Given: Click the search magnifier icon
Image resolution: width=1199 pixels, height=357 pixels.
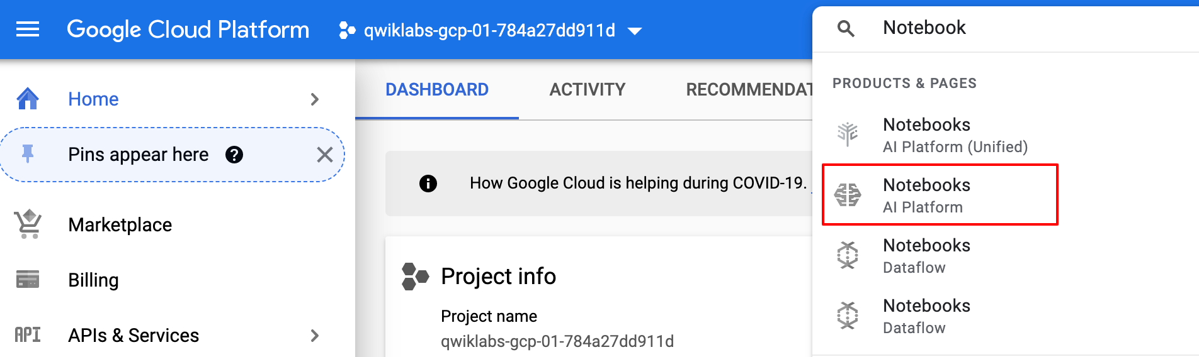Looking at the screenshot, I should (846, 28).
